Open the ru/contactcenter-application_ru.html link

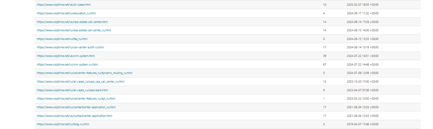(x=76, y=107)
